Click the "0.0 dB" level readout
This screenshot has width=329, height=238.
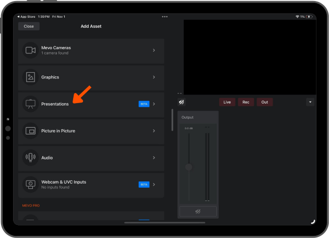[189, 128]
